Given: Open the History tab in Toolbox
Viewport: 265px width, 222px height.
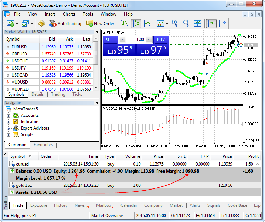Looking at the screenshot, I should [x=61, y=205].
